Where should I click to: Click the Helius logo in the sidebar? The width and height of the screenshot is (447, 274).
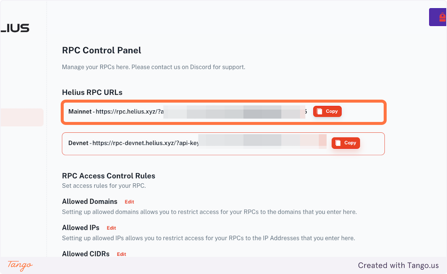(15, 28)
